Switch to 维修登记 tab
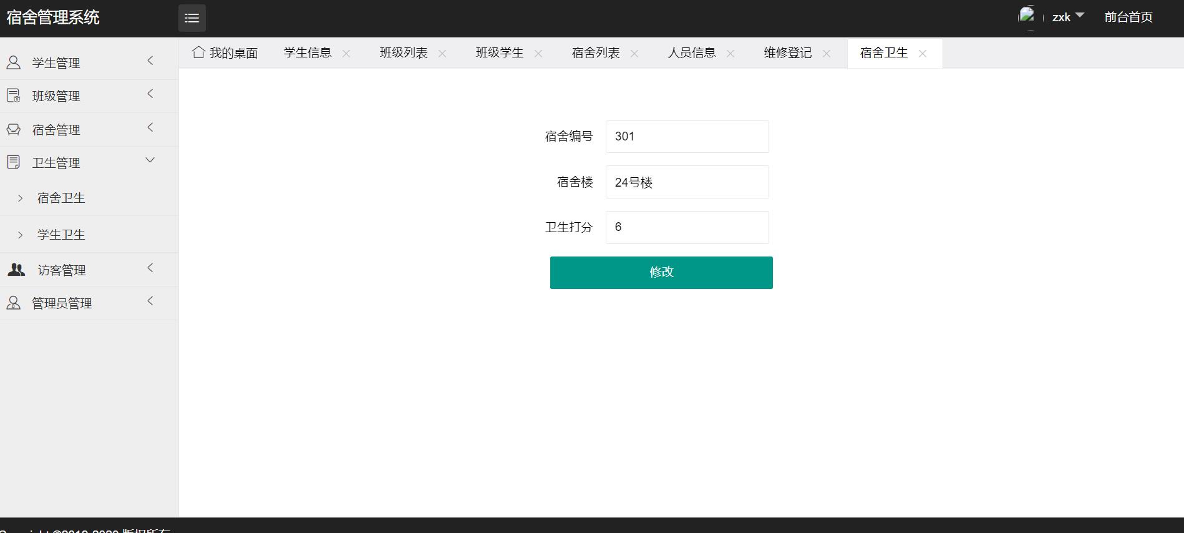 coord(788,53)
